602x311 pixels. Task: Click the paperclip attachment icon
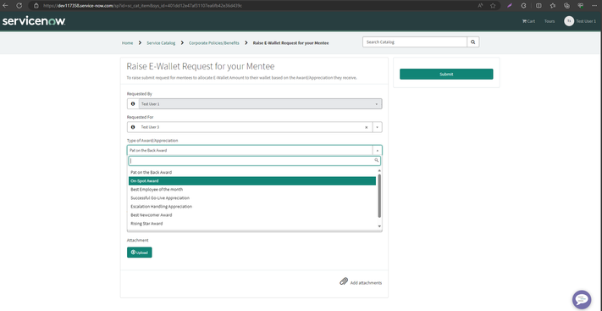[344, 281]
